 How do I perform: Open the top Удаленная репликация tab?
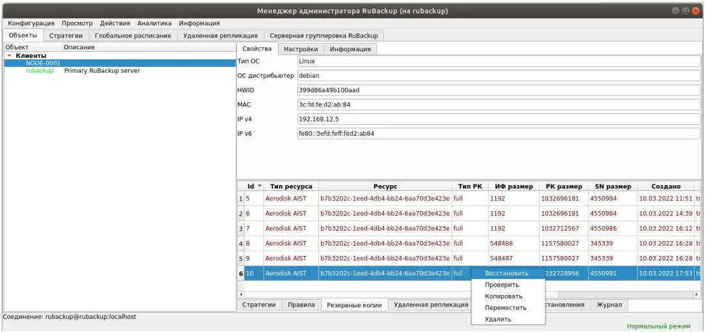click(220, 36)
